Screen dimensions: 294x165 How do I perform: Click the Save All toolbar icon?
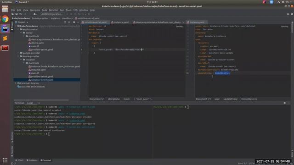point(17,14)
